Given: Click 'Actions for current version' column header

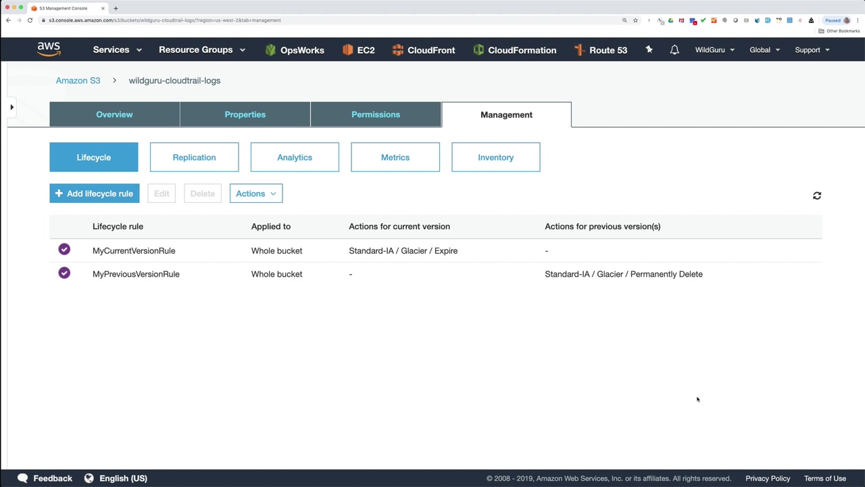Looking at the screenshot, I should pyautogui.click(x=399, y=227).
